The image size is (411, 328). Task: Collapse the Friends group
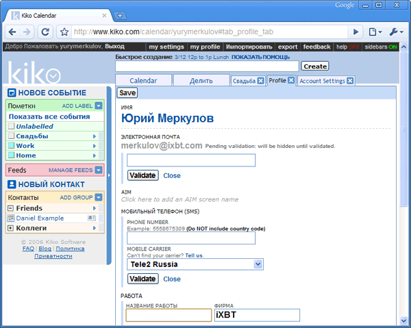[10, 208]
